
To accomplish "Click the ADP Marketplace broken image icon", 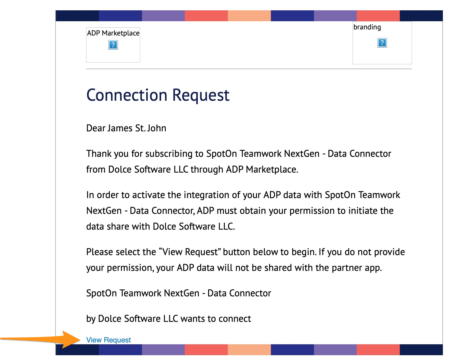I will pos(113,45).
